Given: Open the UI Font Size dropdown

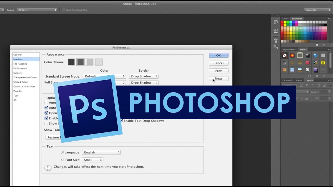Looking at the screenshot, I should [92, 160].
